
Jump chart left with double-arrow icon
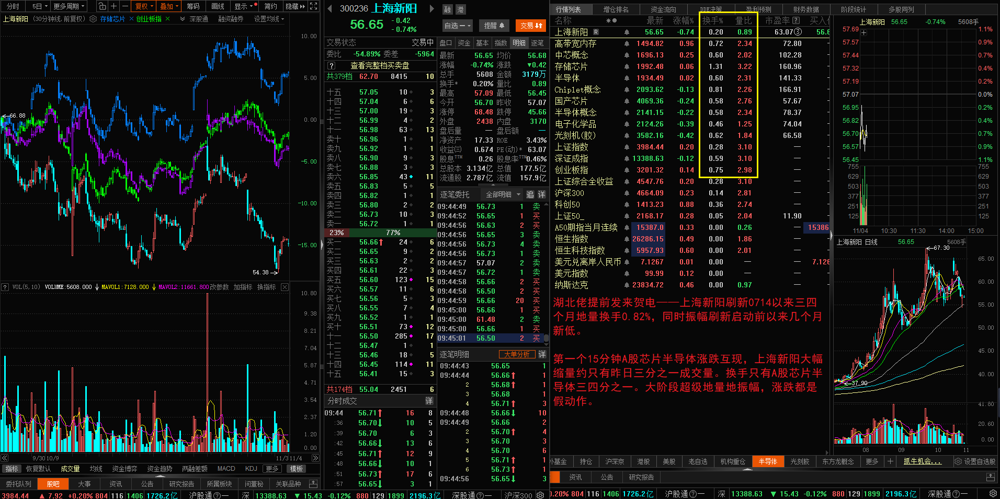click(x=4, y=458)
